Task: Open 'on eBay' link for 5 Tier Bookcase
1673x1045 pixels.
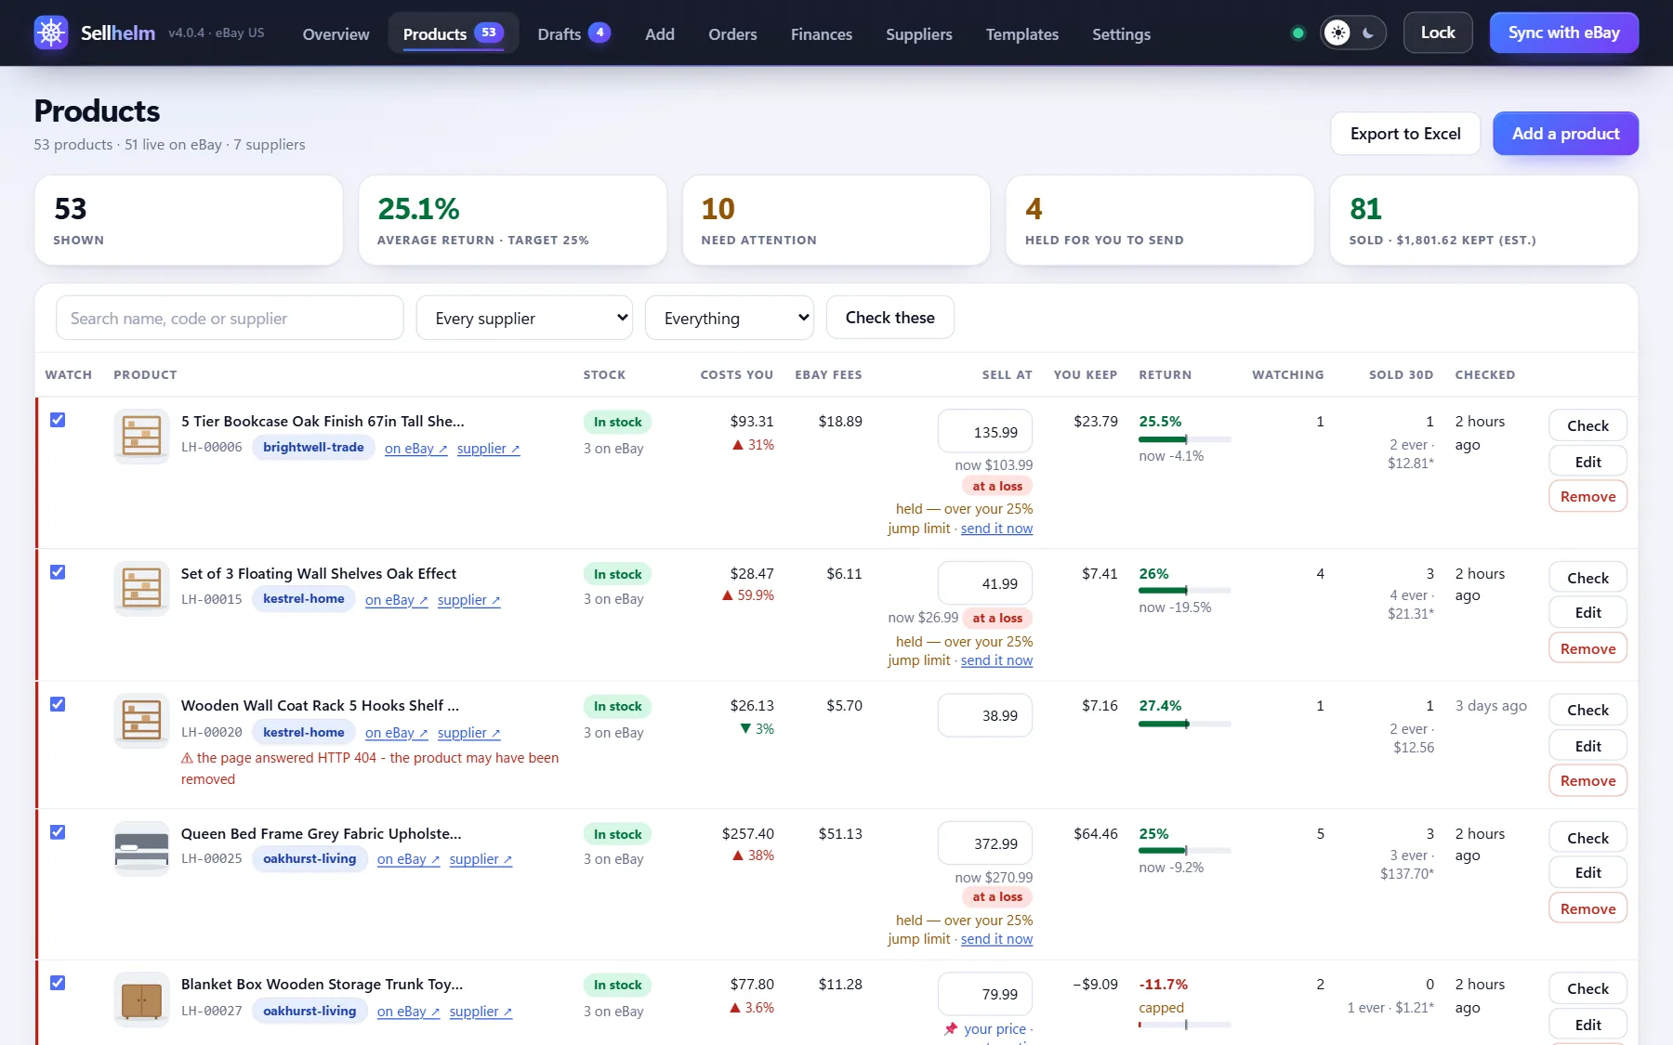Action: (x=416, y=449)
